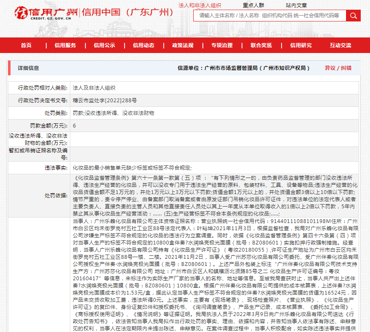Click the 处罚依据 label
The image size is (370, 332).
pos(56,196)
